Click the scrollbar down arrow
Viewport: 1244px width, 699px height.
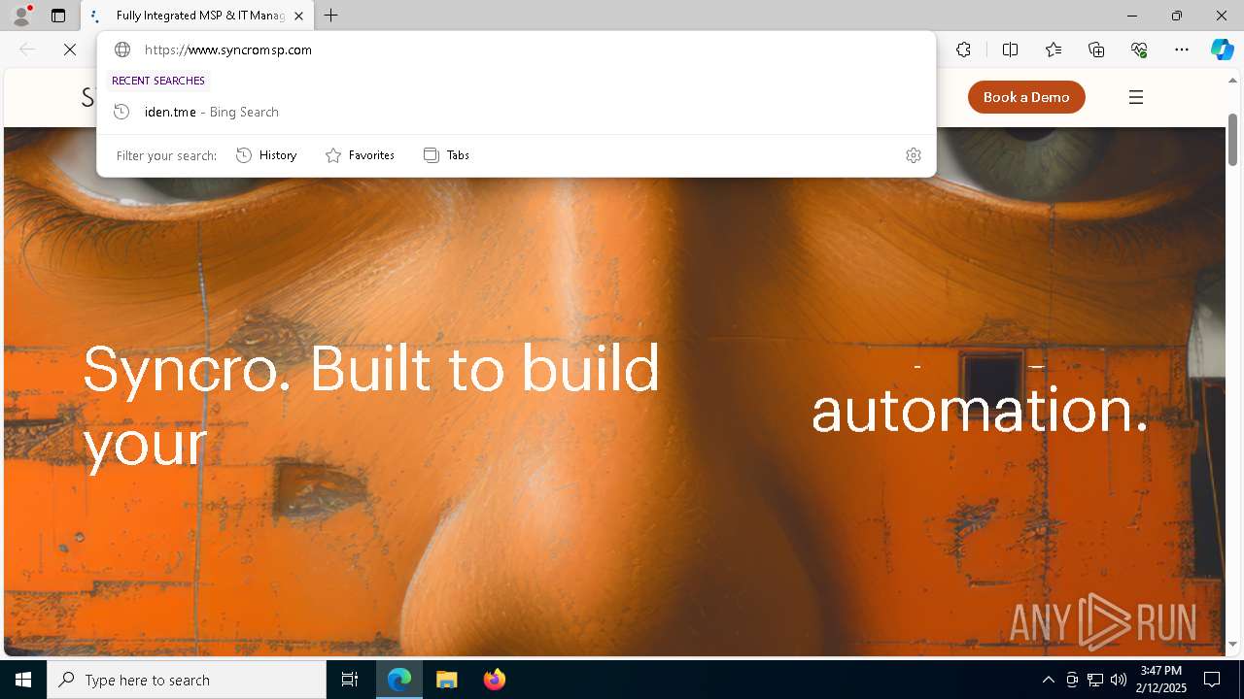point(1232,645)
